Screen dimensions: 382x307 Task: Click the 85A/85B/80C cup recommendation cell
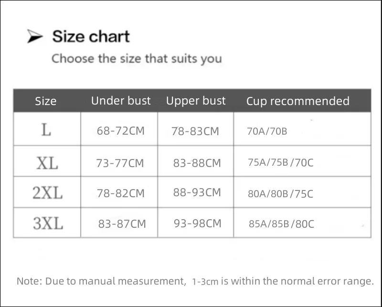[x=282, y=223]
